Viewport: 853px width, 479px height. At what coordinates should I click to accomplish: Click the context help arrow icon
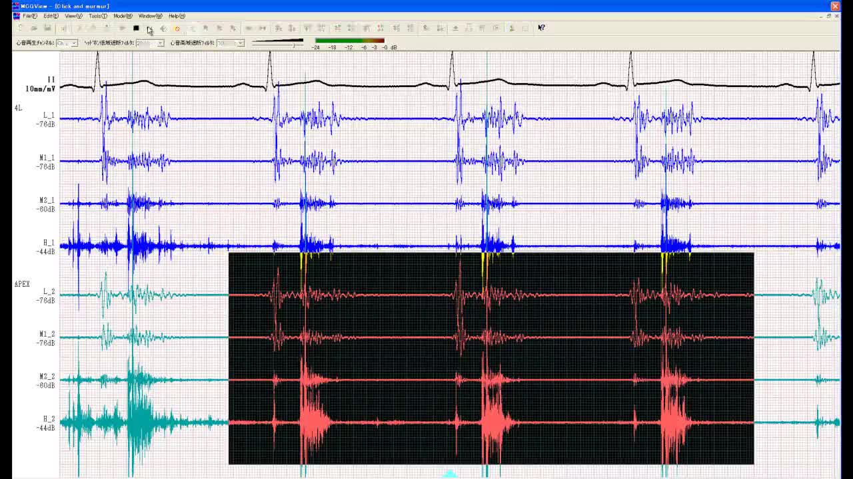coord(541,28)
